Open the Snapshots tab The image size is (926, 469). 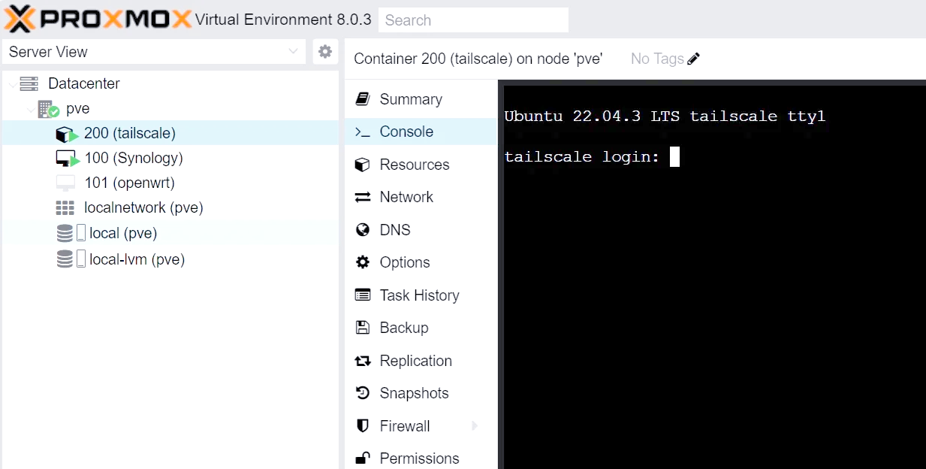point(421,393)
